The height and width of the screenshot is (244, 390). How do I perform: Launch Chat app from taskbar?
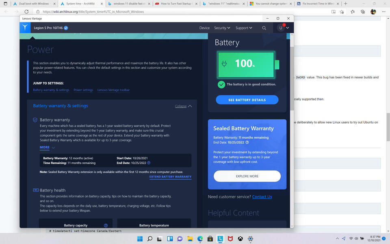coord(180,239)
